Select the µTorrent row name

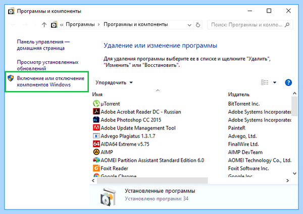(110, 104)
